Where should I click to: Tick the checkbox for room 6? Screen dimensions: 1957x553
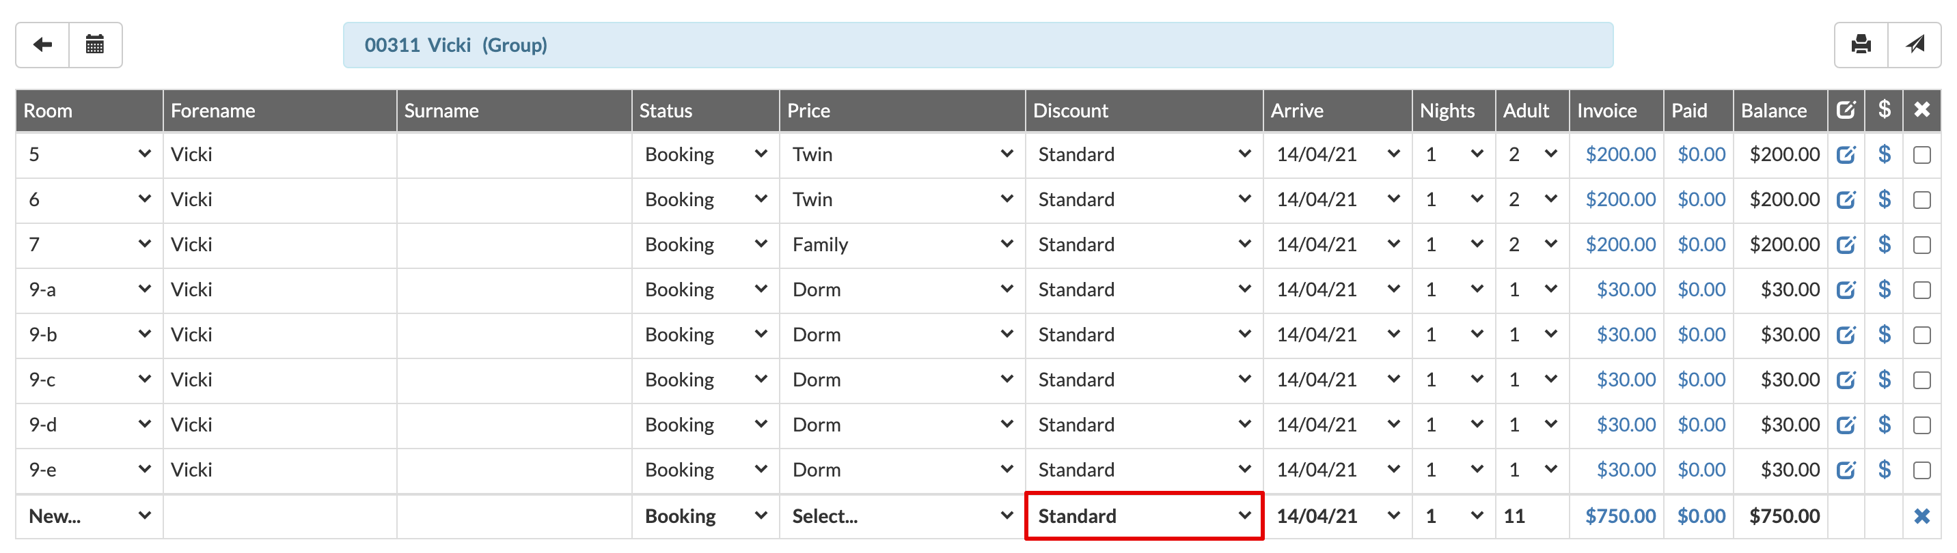click(1921, 200)
